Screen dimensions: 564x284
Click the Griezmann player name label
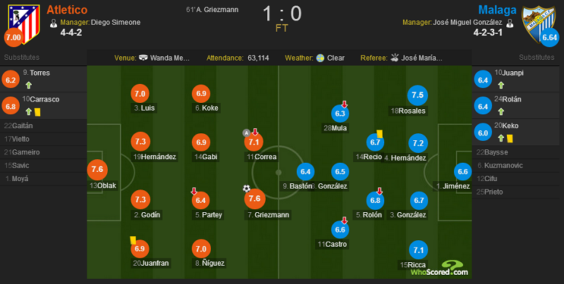coord(269,215)
